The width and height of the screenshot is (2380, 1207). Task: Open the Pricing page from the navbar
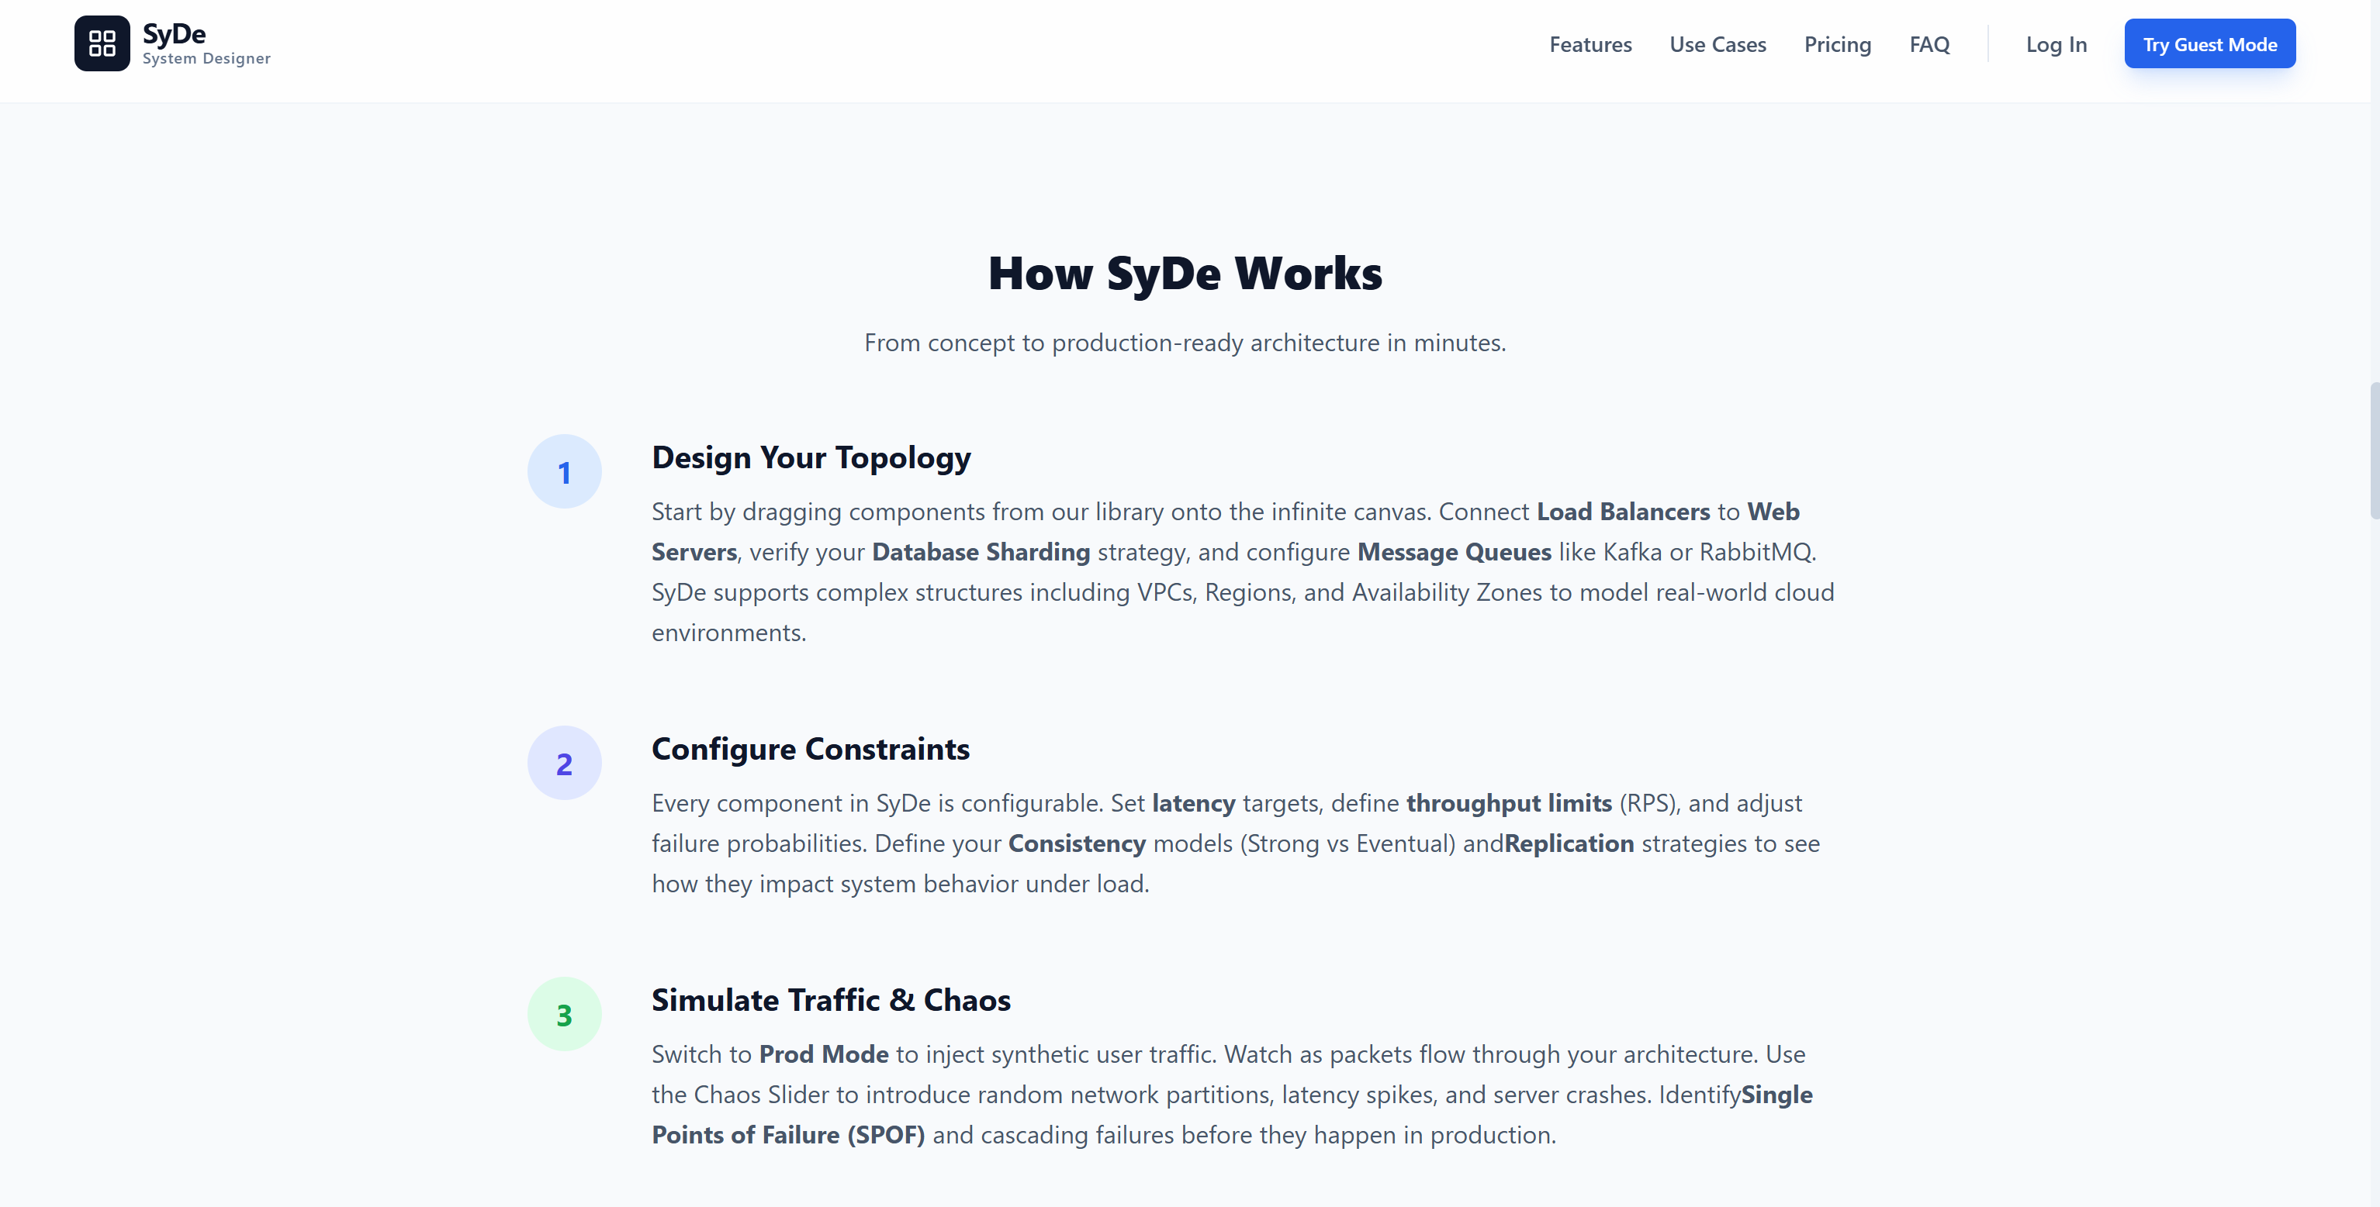1838,44
